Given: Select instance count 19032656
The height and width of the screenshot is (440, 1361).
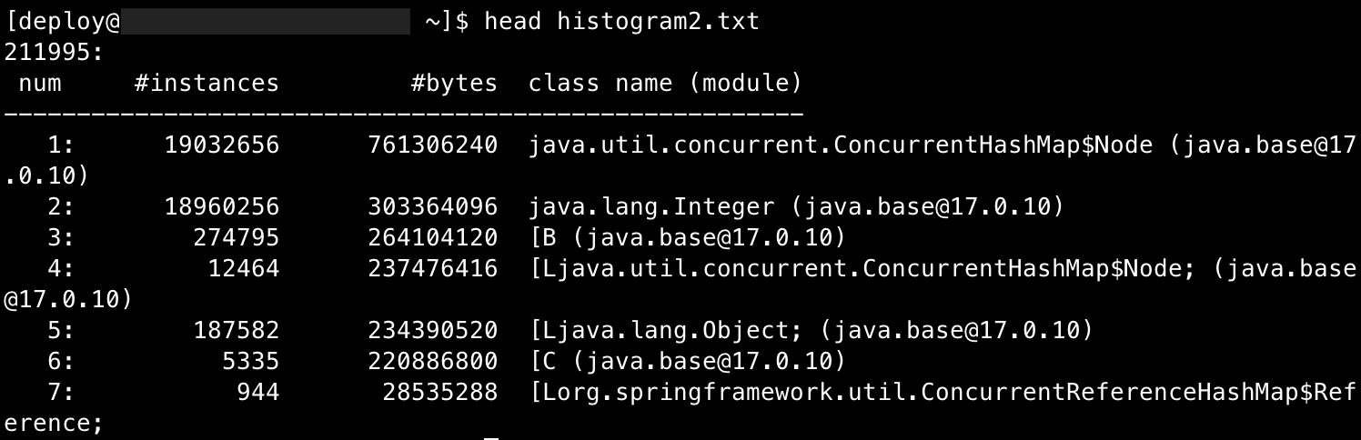Looking at the screenshot, I should point(221,145).
